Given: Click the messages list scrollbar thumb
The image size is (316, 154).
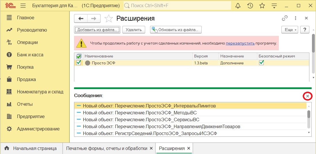Looking at the screenshot, I should 309,114.
